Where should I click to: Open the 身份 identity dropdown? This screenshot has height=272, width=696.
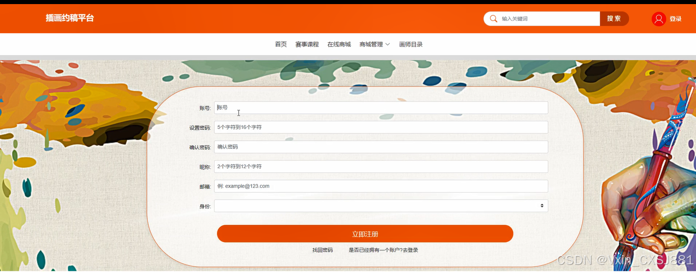(381, 206)
